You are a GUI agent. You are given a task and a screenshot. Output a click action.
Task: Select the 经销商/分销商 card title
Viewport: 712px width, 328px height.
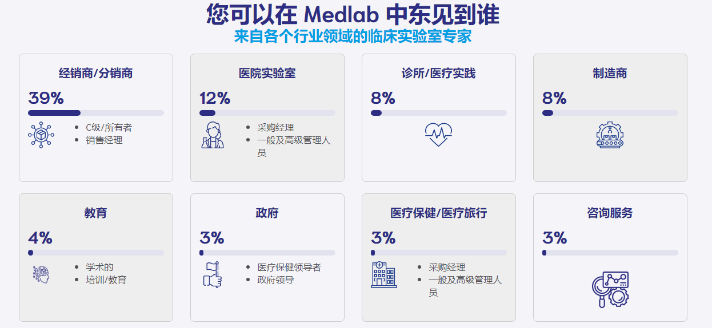coord(96,74)
